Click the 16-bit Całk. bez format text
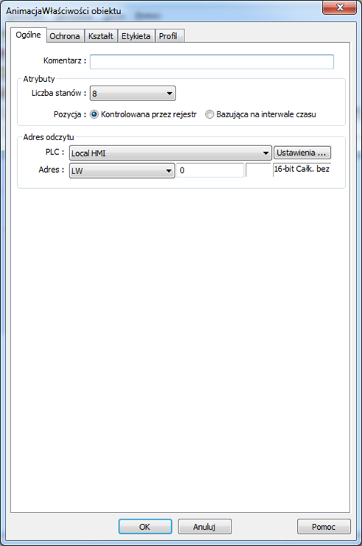362x546 pixels. click(x=302, y=169)
